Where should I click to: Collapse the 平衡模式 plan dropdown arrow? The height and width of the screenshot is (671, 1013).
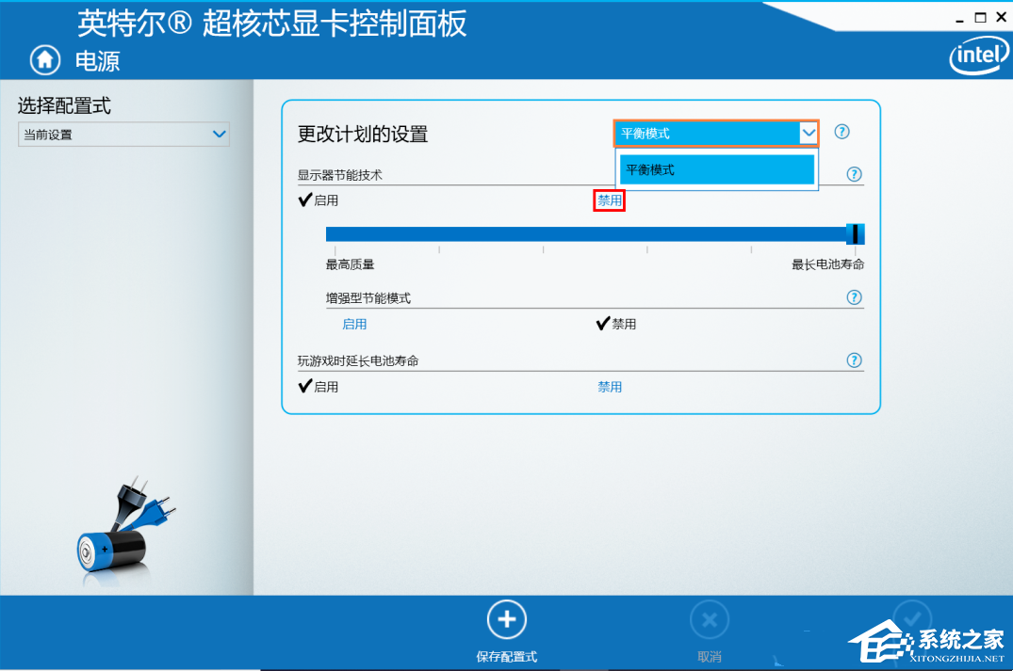tap(809, 133)
